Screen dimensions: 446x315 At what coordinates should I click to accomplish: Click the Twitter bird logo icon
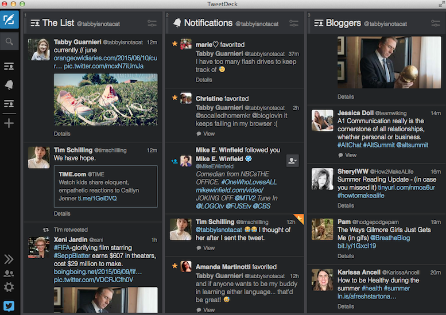9,306
